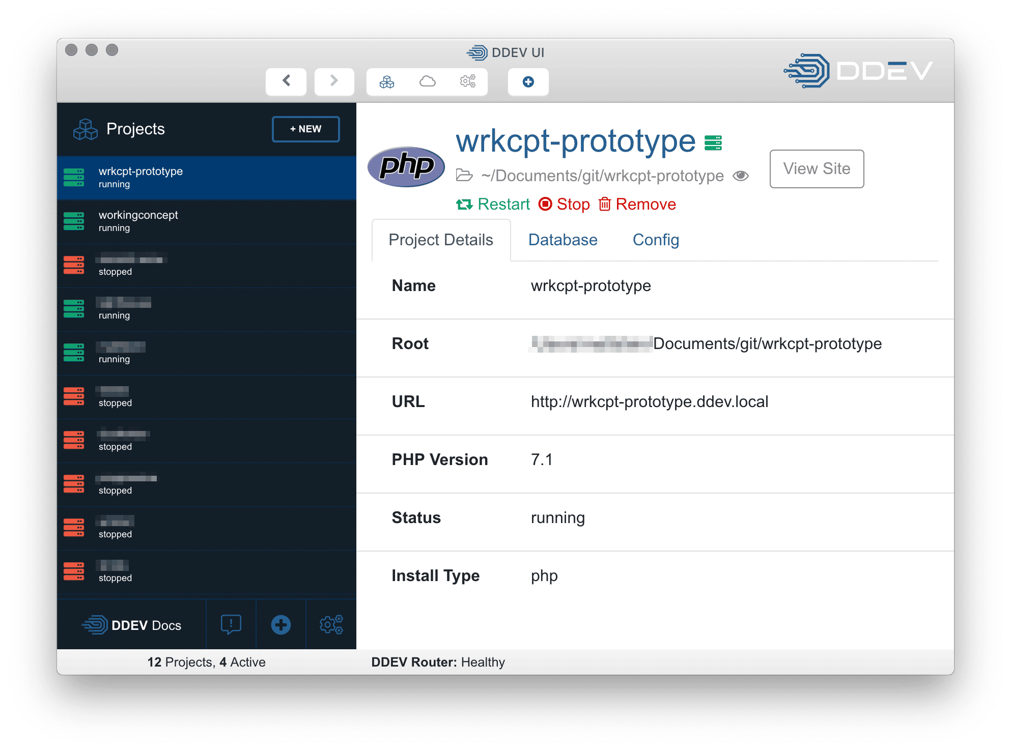Open DDEV Docs link in sidebar footer

click(131, 625)
